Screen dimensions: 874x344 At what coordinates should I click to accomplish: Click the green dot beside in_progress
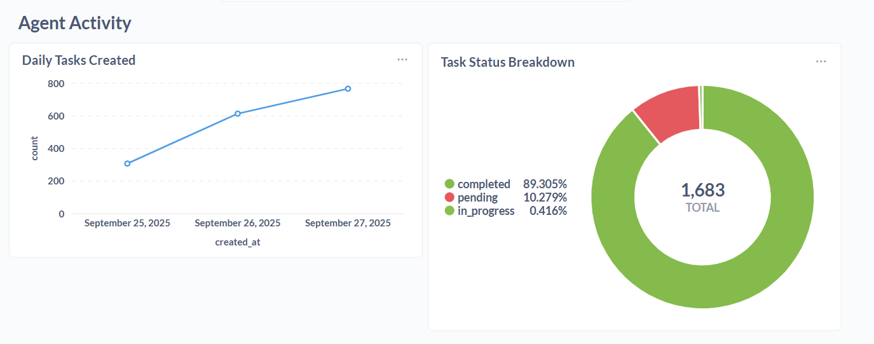[449, 211]
